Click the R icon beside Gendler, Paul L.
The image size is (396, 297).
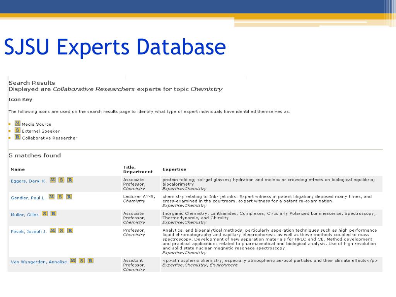pos(69,196)
